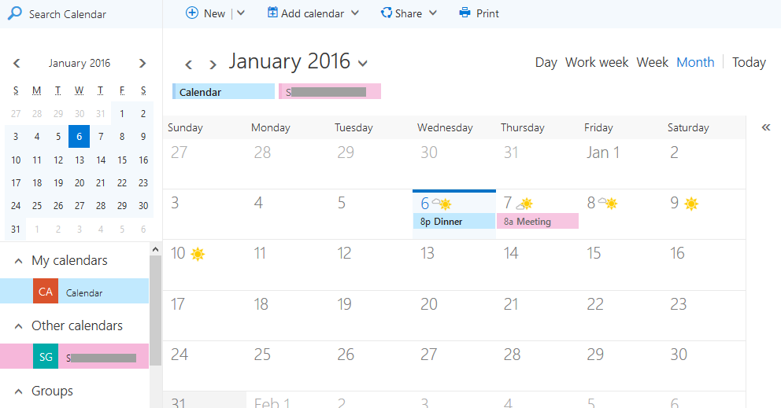Screen dimensions: 781x408
Task: Click weather icon on Friday 8
Action: (x=608, y=203)
